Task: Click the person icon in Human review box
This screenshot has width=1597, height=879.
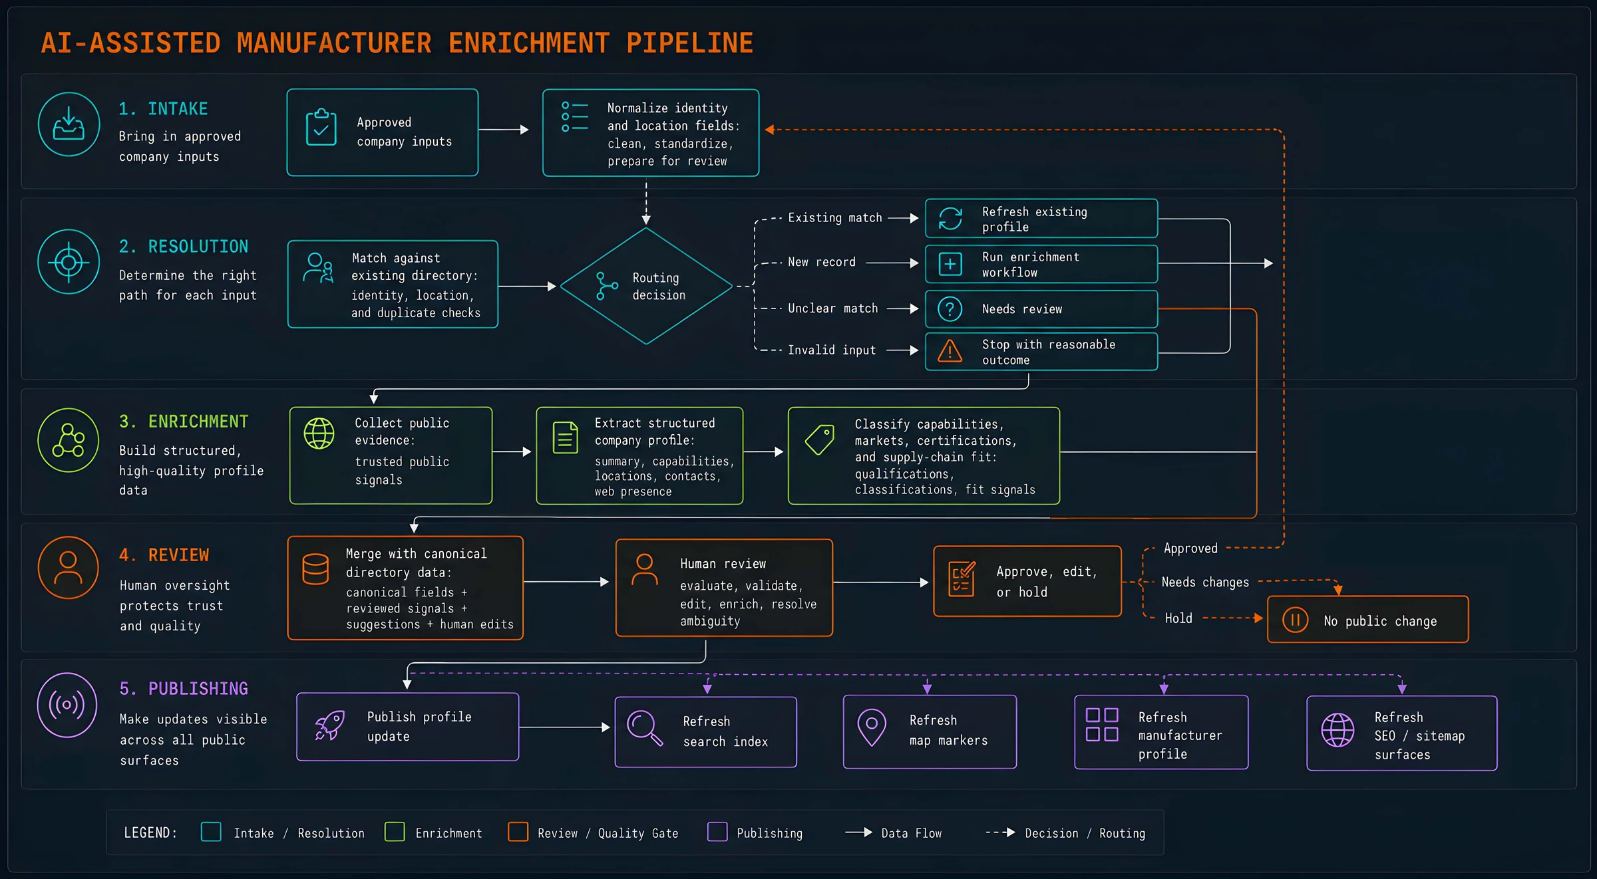Action: click(644, 569)
